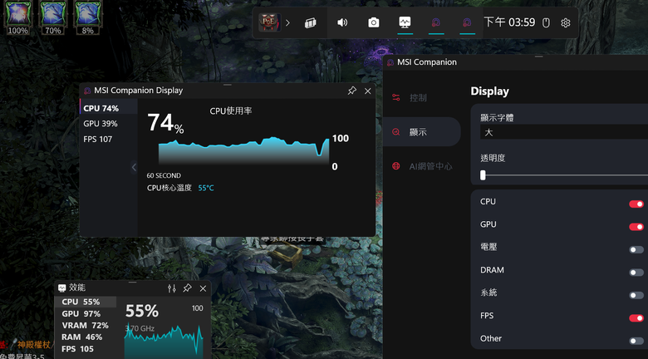Screen dimensions: 648x359
Task: Open Game Bar settings gear
Action: [x=566, y=22]
